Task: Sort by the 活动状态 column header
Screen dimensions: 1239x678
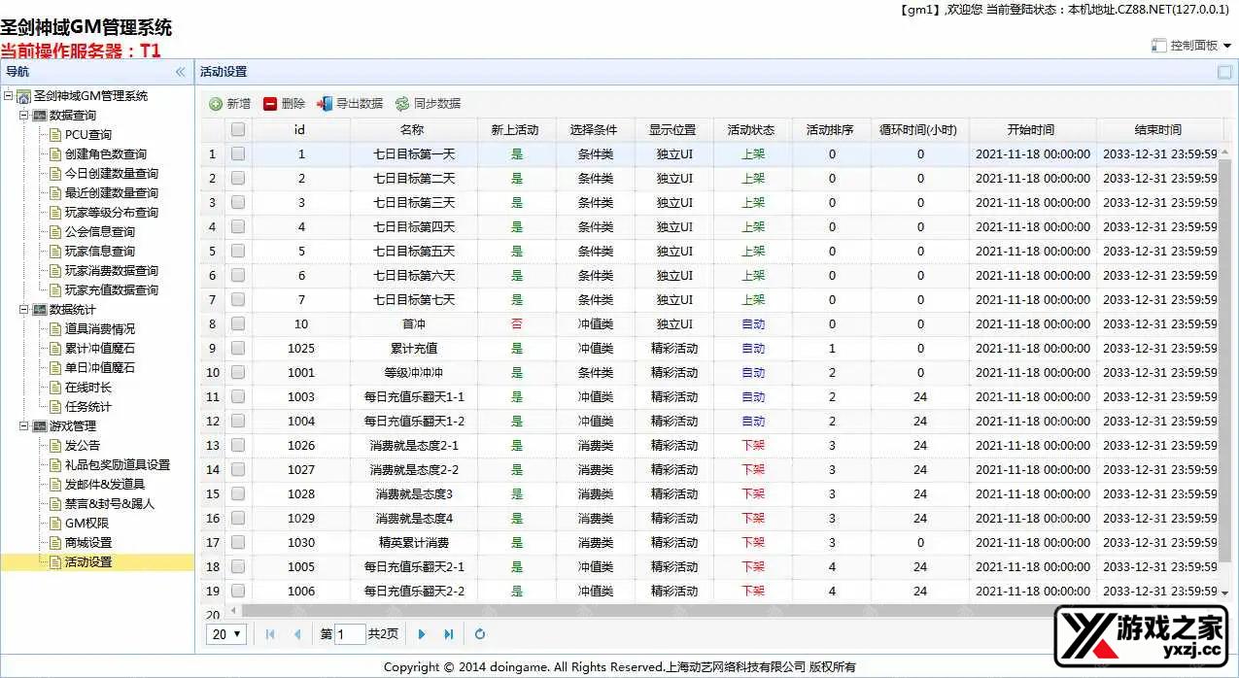Action: click(750, 130)
